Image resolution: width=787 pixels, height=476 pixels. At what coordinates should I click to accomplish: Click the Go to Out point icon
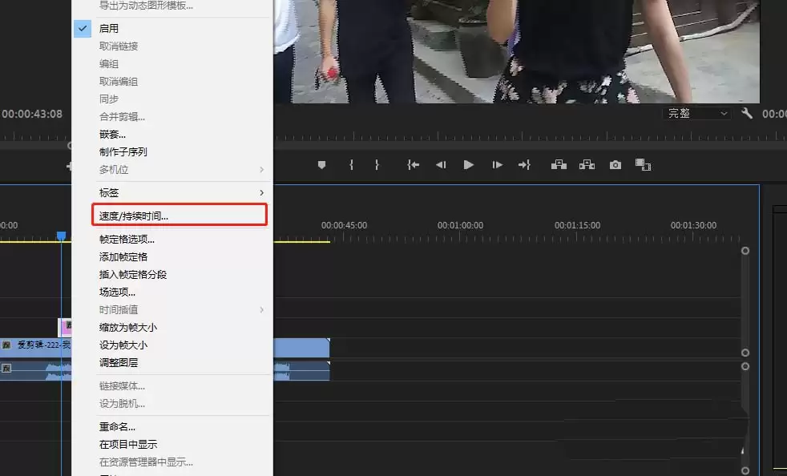[524, 165]
